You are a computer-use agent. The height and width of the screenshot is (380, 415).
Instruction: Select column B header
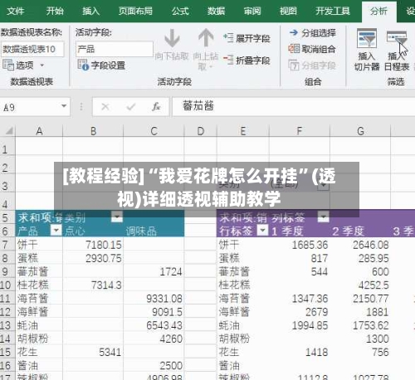coord(93,131)
